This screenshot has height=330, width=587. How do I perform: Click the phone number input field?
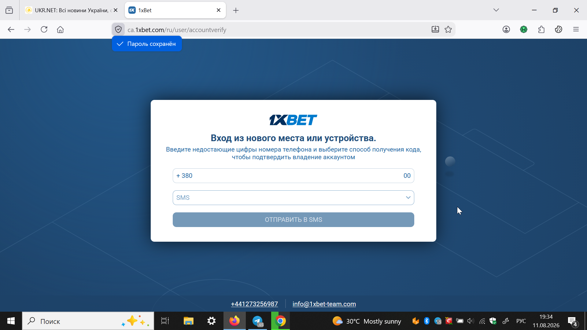293,176
